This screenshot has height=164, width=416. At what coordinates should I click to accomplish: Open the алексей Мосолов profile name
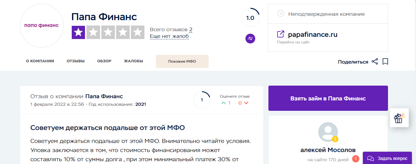coord(328,150)
